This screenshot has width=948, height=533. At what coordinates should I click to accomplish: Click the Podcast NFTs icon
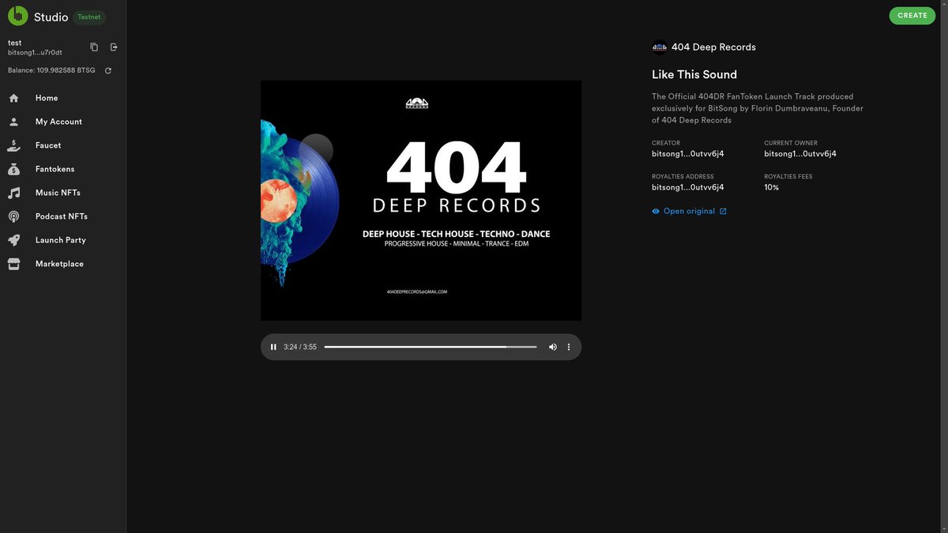13,216
